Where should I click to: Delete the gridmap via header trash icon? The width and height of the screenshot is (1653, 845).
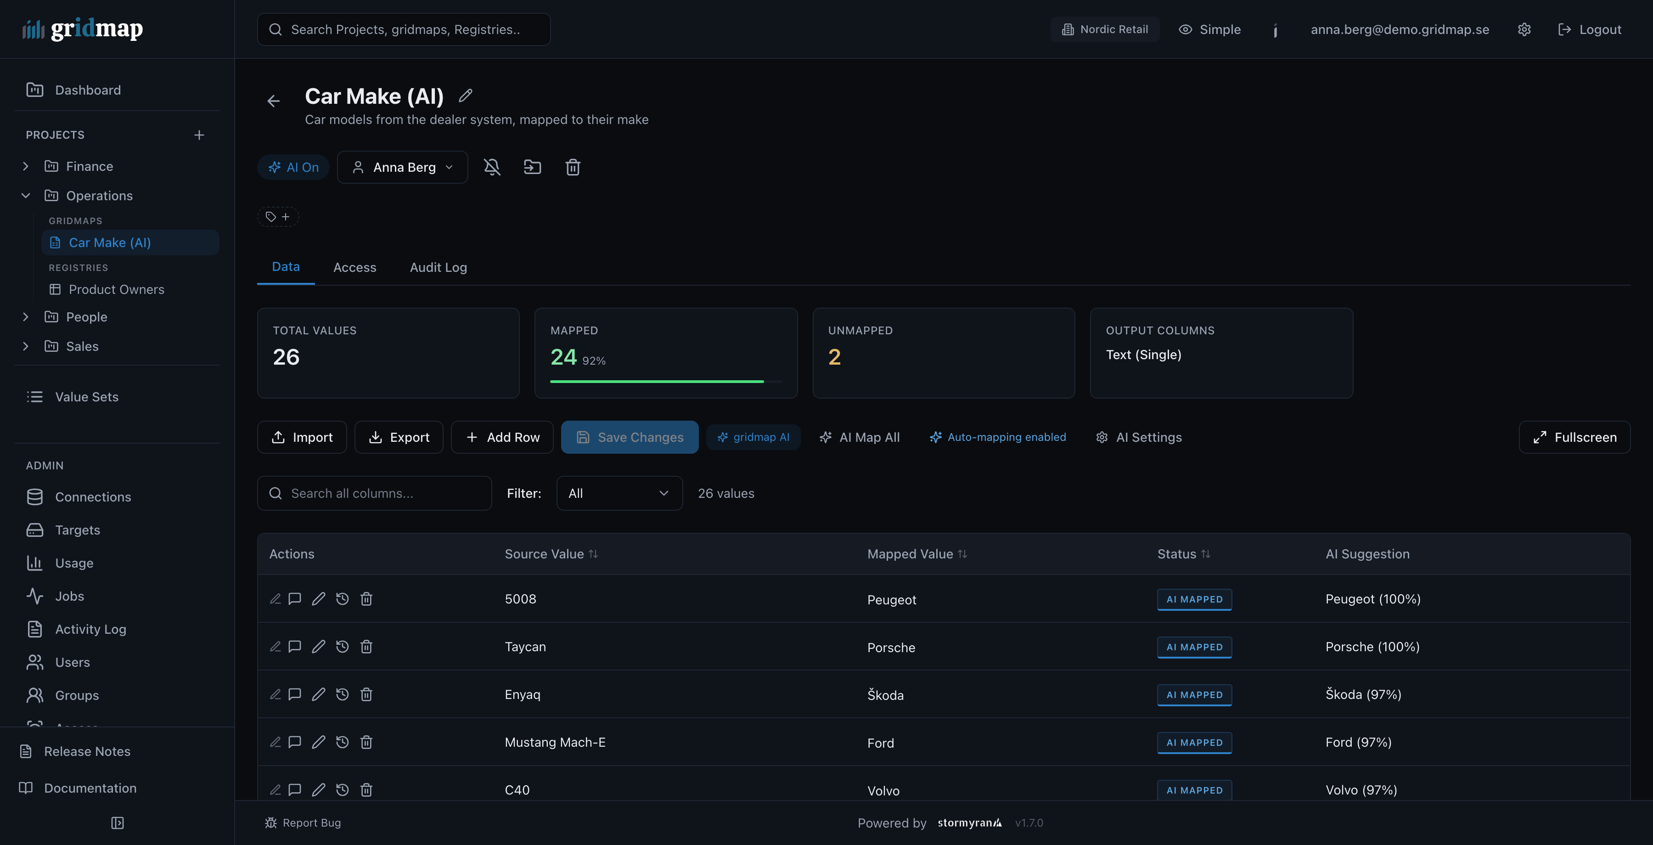point(573,168)
